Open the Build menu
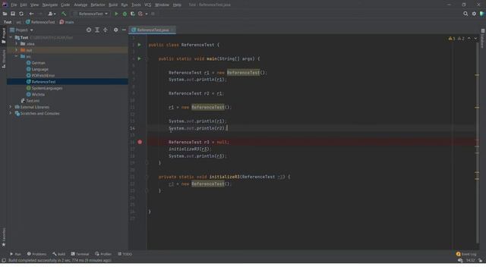This screenshot has height=273, width=486. click(x=113, y=5)
